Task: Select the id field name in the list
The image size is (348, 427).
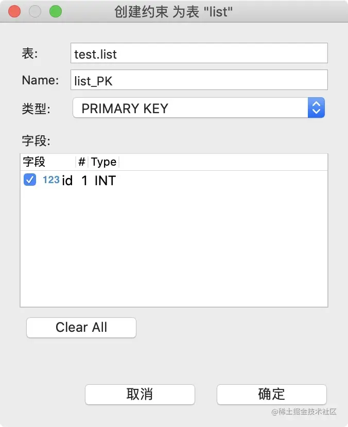Action: pos(67,181)
